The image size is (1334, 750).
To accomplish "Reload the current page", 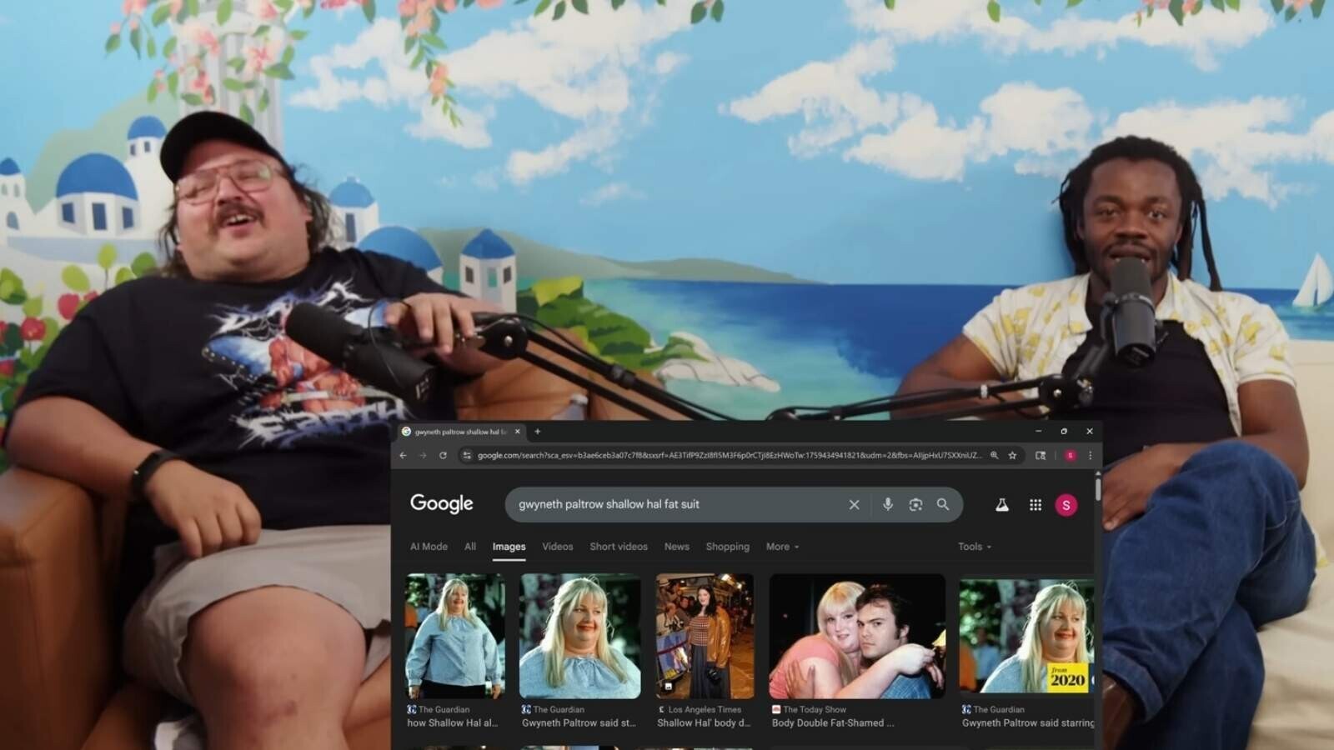I will pos(443,455).
